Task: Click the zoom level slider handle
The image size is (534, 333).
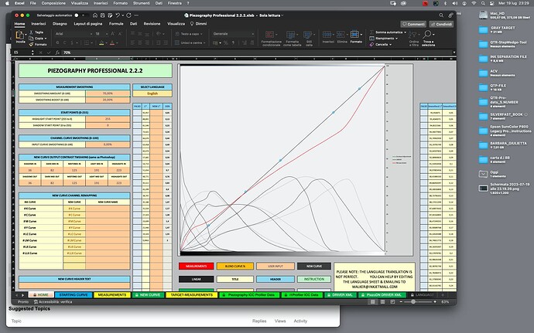Action: (413, 302)
